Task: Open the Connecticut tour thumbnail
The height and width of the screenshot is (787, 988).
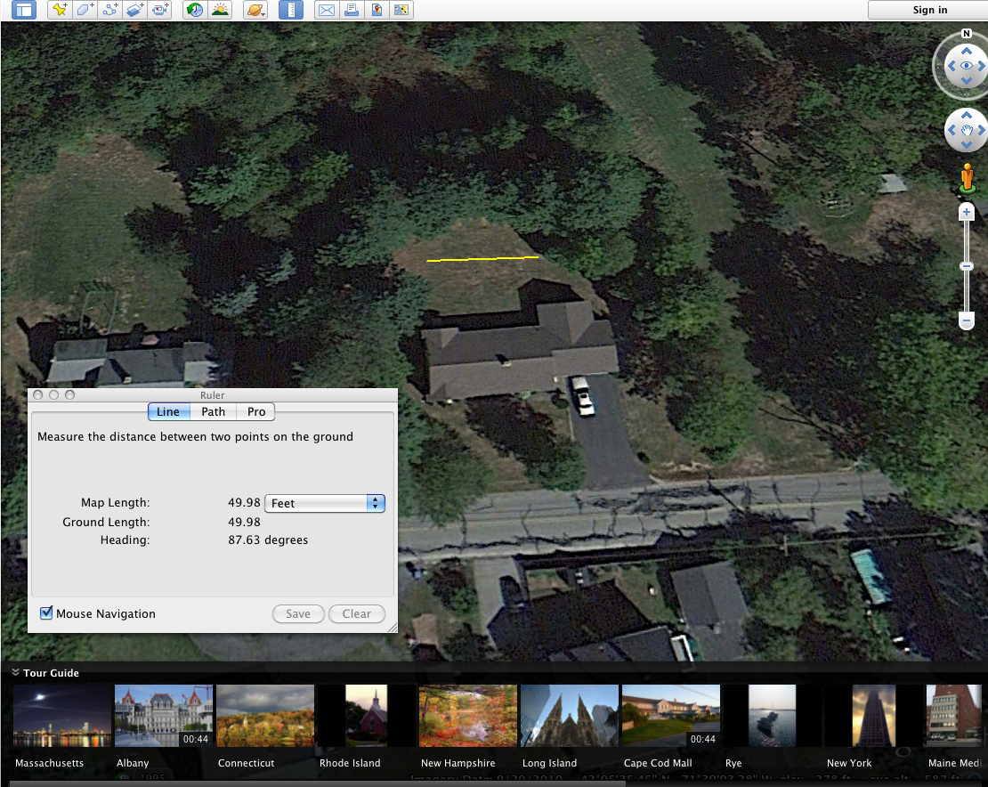Action: pos(265,716)
